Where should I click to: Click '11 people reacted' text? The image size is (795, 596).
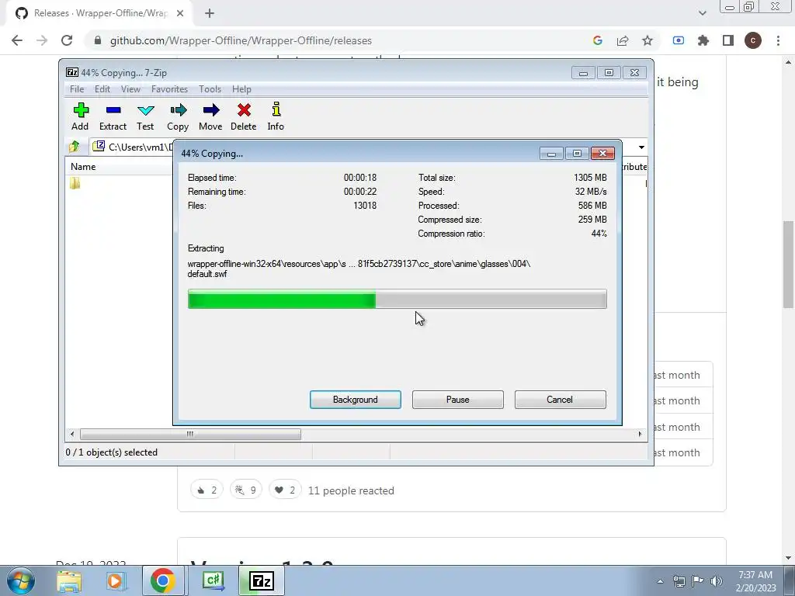pyautogui.click(x=351, y=490)
